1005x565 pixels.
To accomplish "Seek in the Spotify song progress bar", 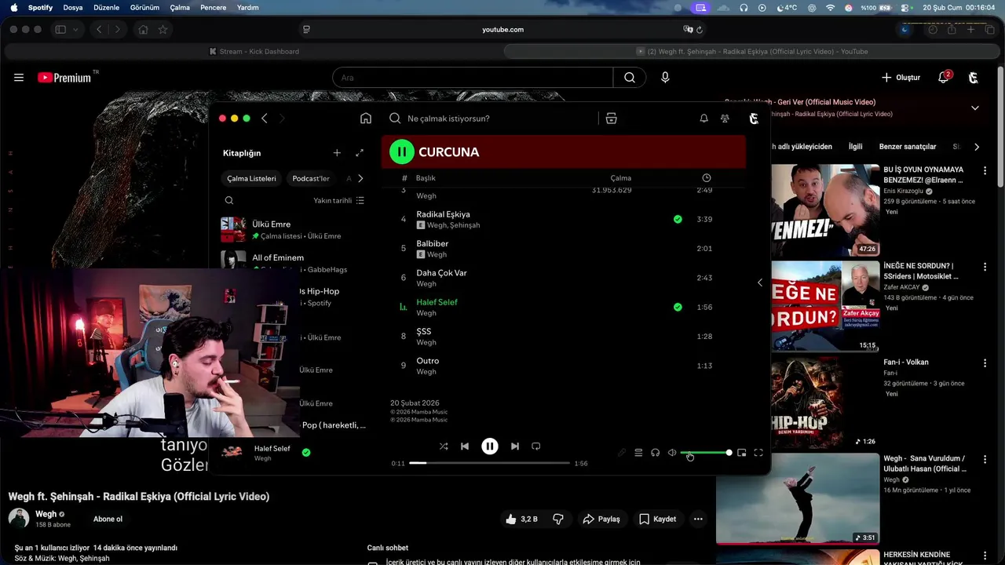I will click(489, 463).
